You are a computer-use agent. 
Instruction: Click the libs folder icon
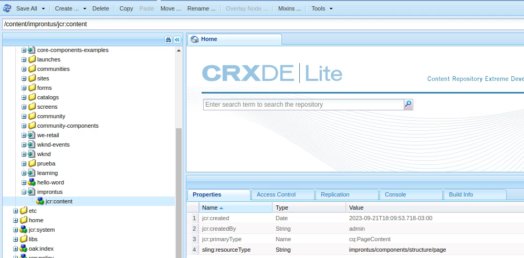(x=24, y=239)
